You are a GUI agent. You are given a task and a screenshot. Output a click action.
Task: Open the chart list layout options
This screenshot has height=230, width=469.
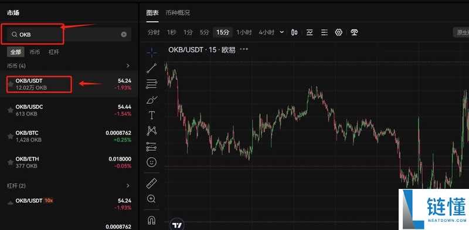pyautogui.click(x=324, y=32)
